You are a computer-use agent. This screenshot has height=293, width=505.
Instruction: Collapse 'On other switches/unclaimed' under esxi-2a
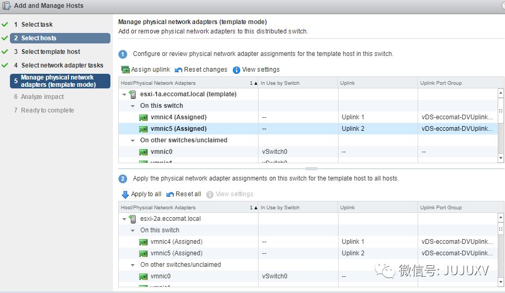click(133, 265)
